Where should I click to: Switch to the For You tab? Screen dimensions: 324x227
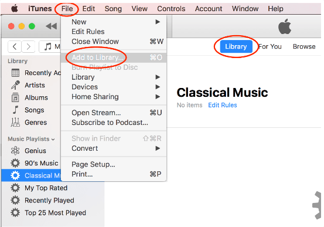coord(270,46)
